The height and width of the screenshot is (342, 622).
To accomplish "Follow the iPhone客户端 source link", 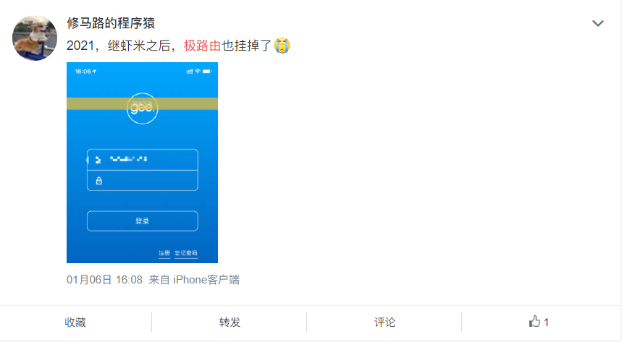I will [206, 280].
